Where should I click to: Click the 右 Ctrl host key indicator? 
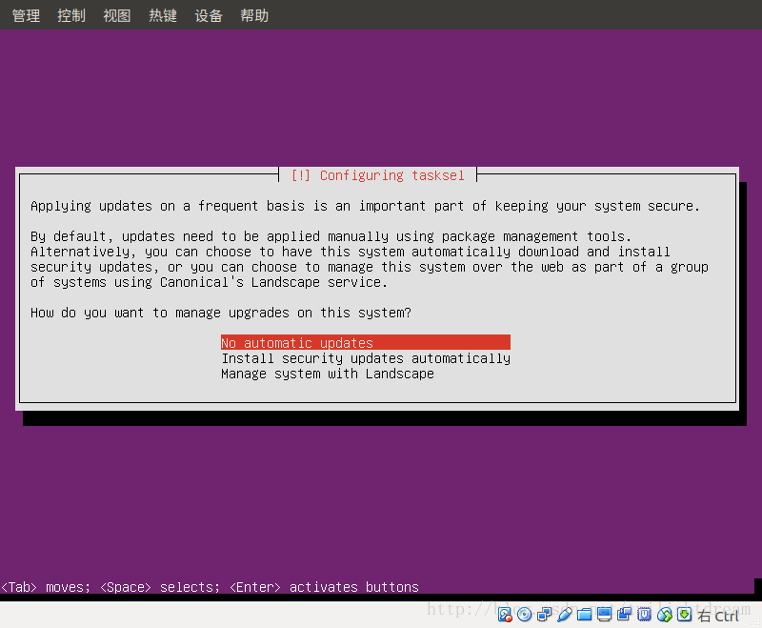(x=721, y=615)
